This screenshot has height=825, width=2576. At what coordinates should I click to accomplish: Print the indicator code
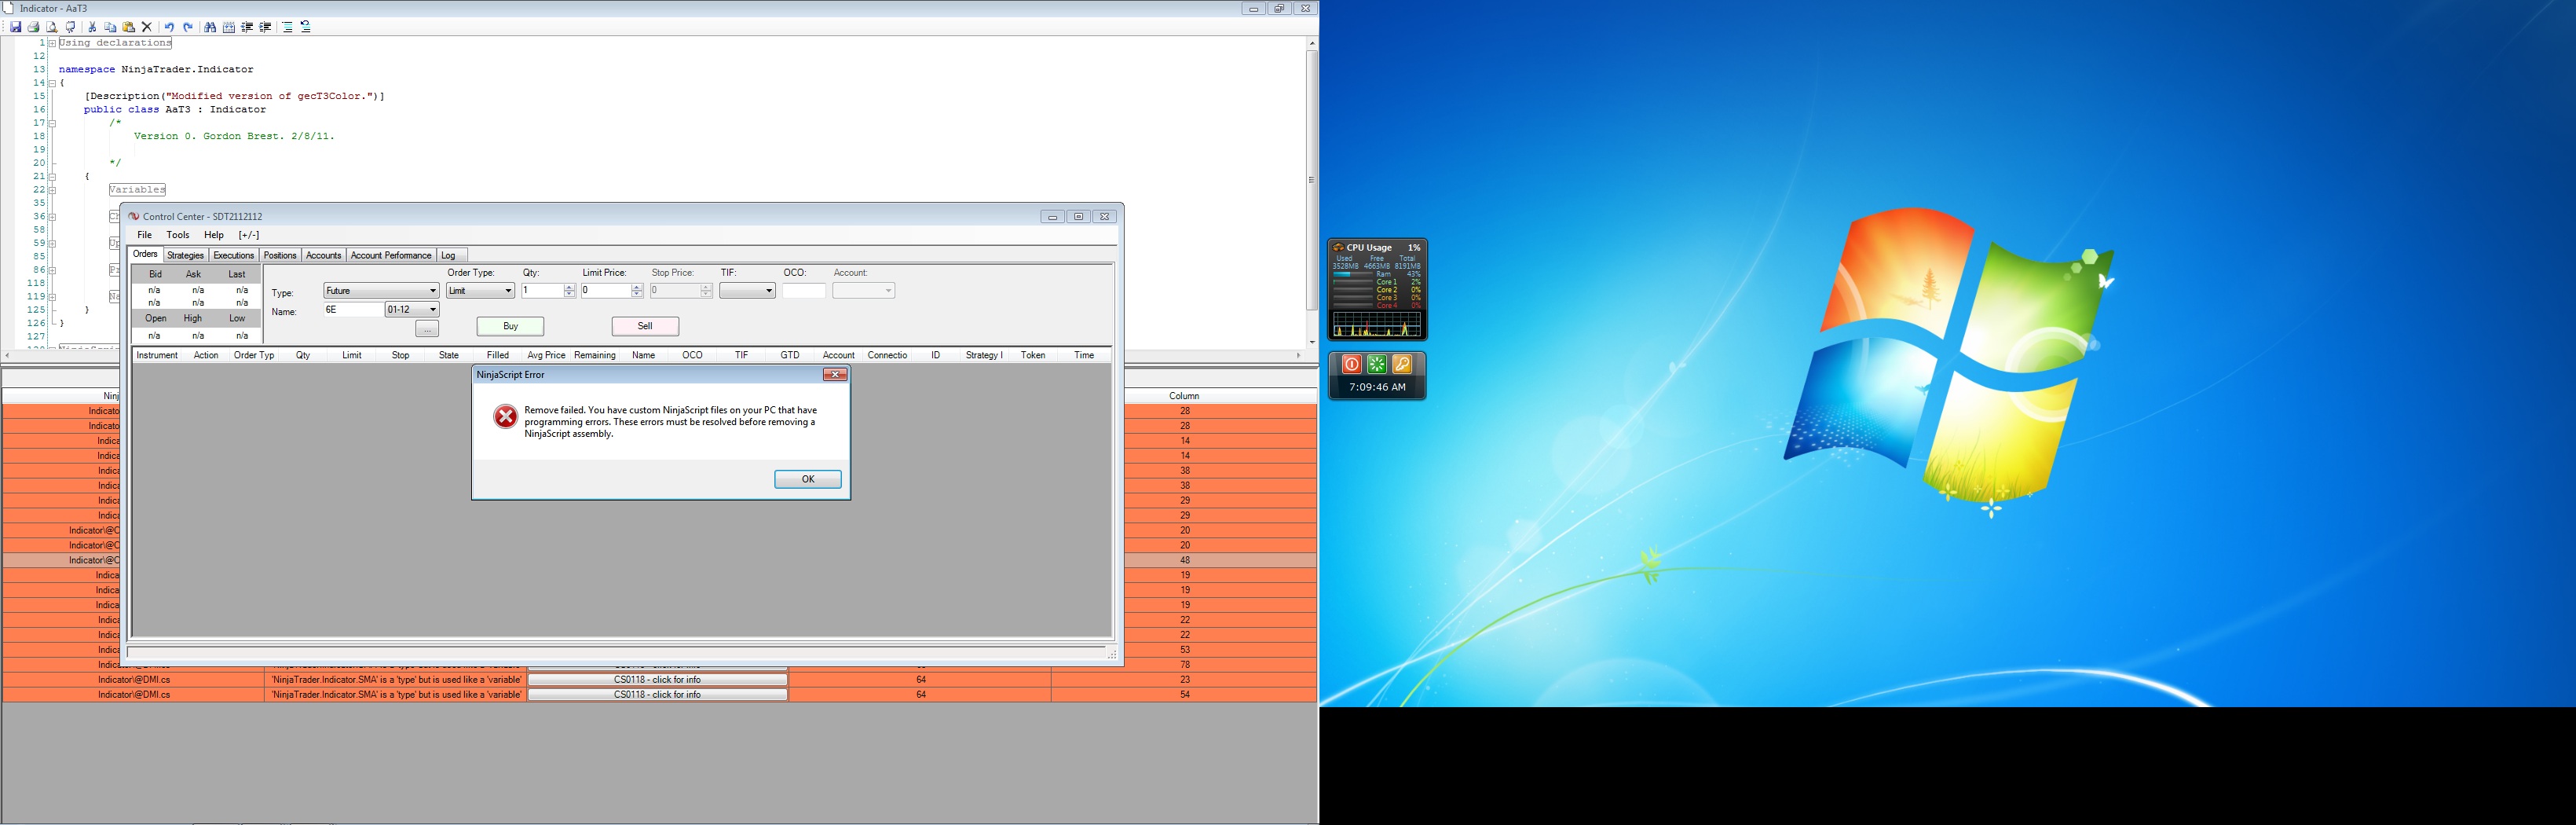(x=33, y=27)
